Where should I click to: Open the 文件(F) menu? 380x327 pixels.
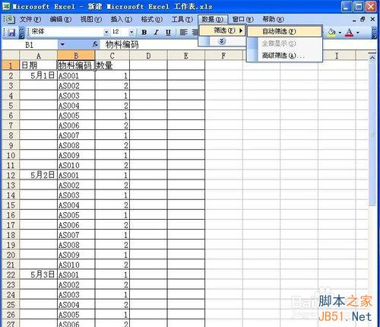tap(30, 19)
